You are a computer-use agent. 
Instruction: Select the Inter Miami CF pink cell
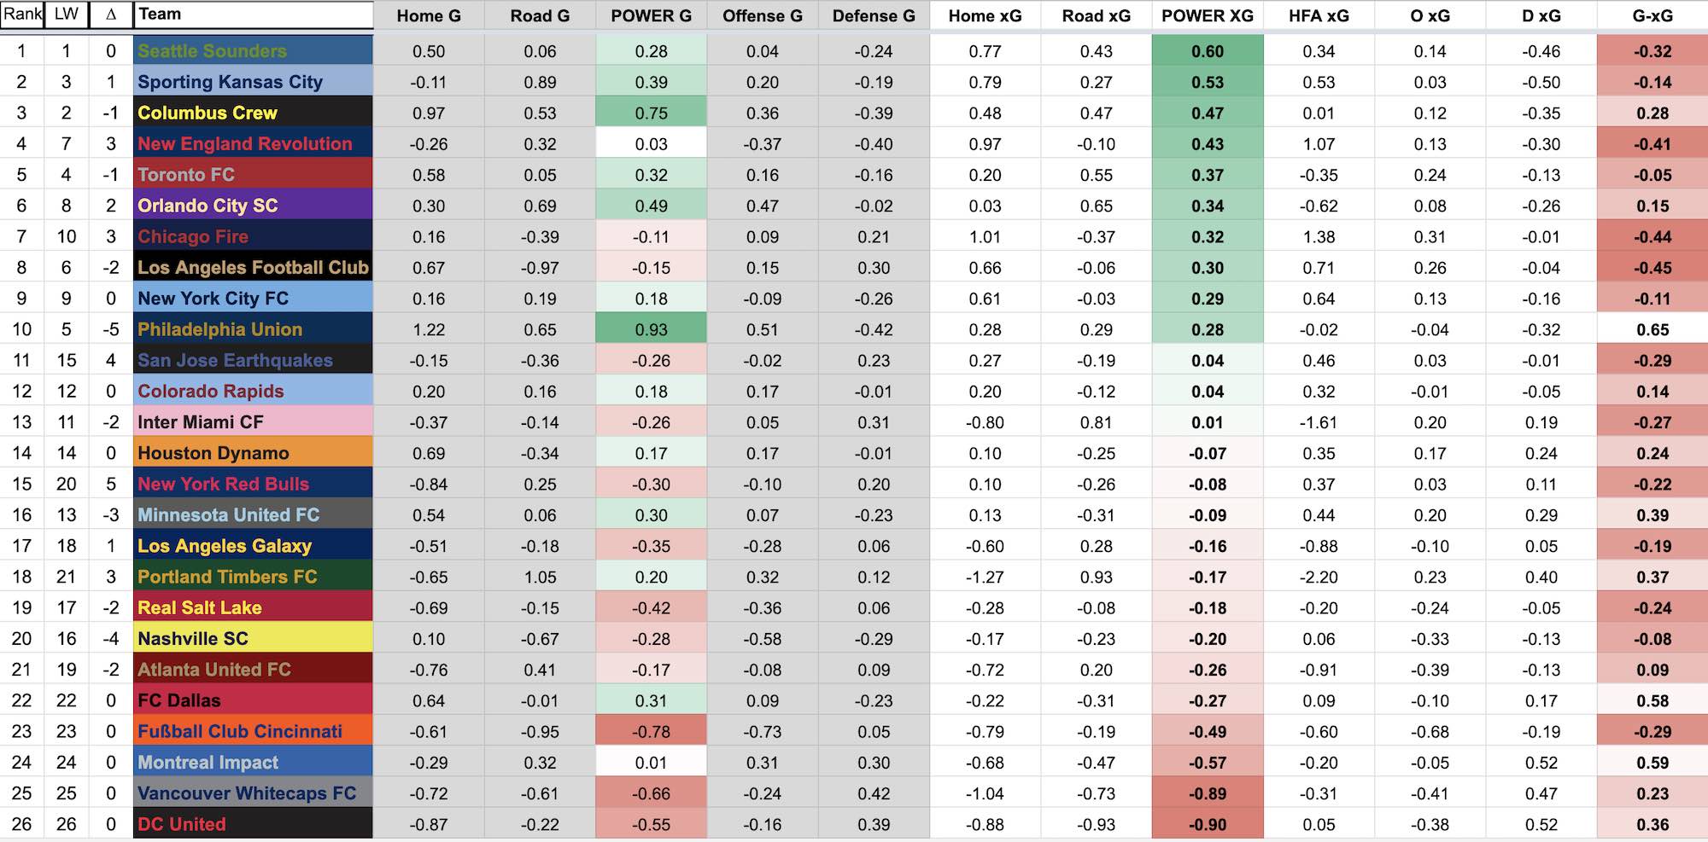(253, 422)
